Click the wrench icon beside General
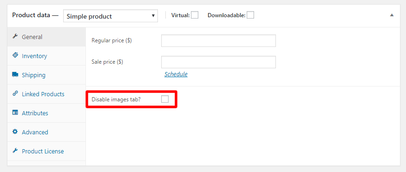This screenshot has width=406, height=172. 15,37
